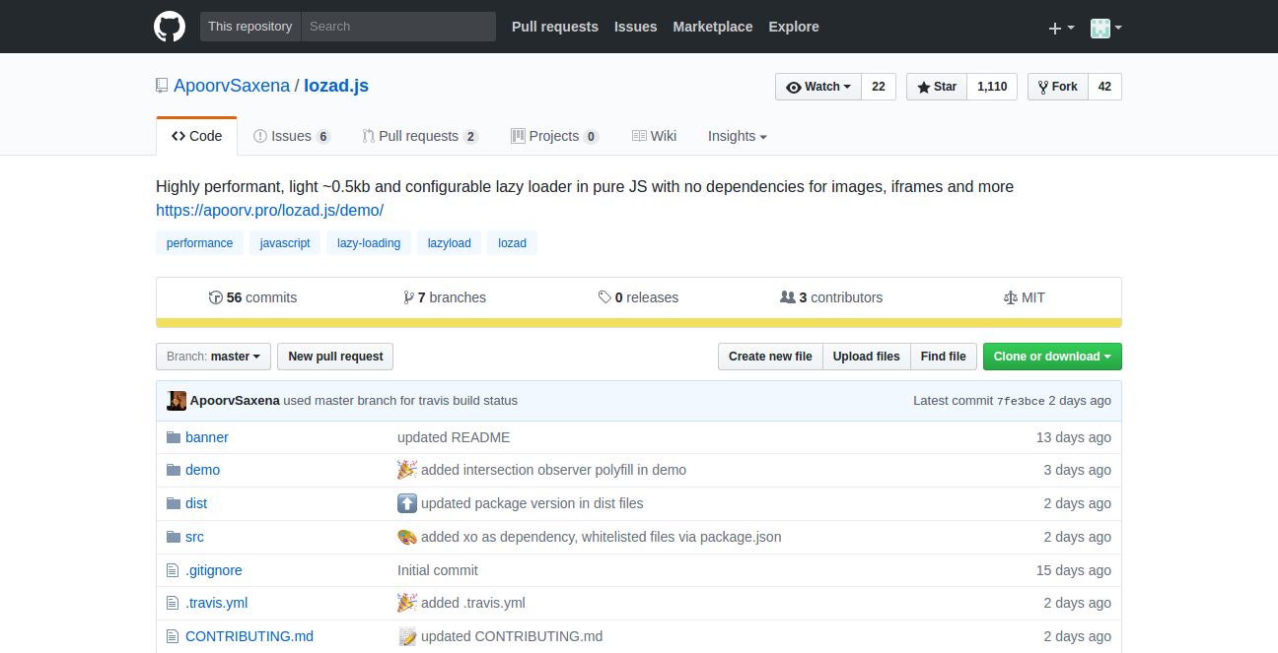
Task: View the 7 branches list
Action: pos(445,297)
